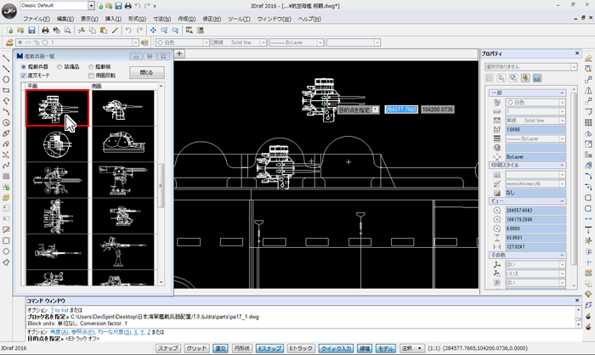
Task: Click the モデル button in status bar
Action: 386,348
